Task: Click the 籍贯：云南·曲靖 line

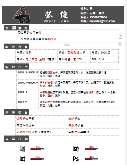Action: point(92,13)
